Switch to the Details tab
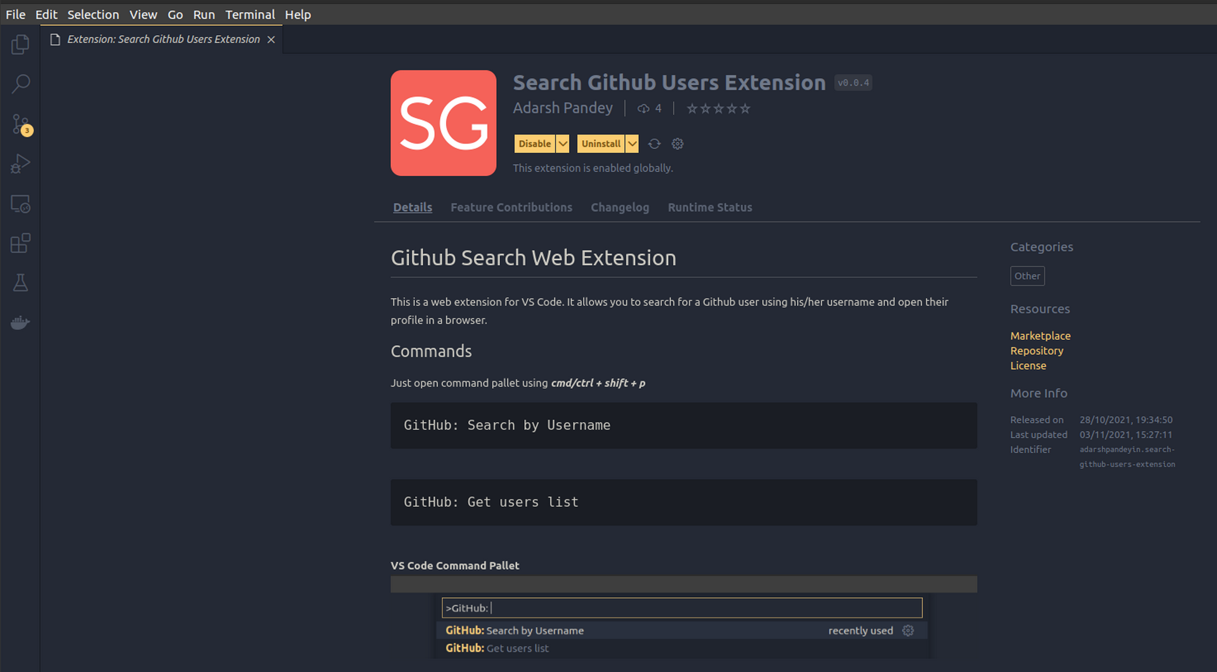1217x672 pixels. click(412, 208)
